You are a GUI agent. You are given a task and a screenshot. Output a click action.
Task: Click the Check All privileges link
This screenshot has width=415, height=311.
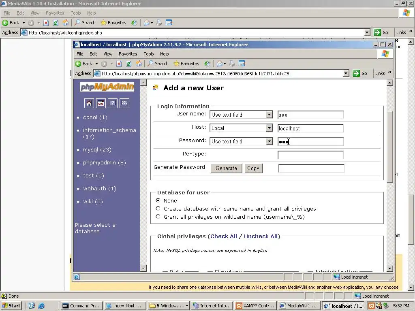(224, 236)
